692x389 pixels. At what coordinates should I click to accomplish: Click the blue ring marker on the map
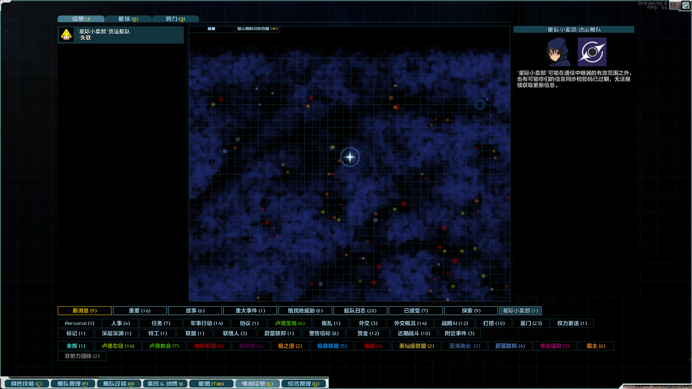pos(480,104)
